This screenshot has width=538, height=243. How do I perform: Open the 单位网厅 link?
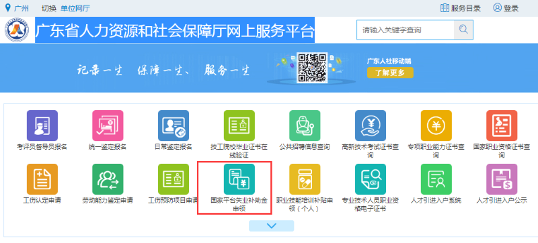[75, 8]
